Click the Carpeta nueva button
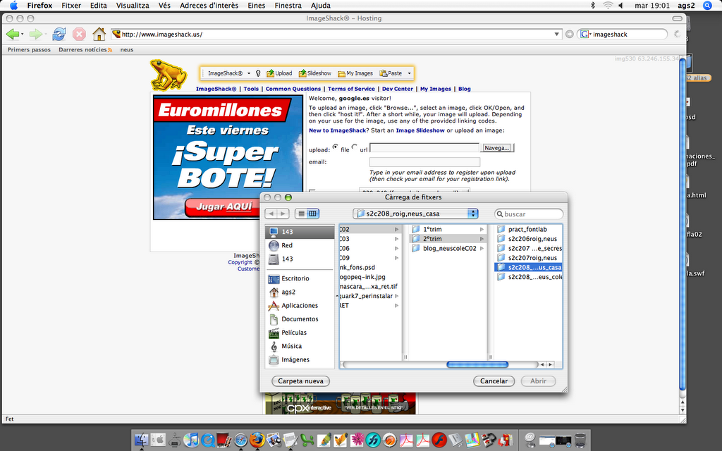The height and width of the screenshot is (451, 722). tap(300, 381)
